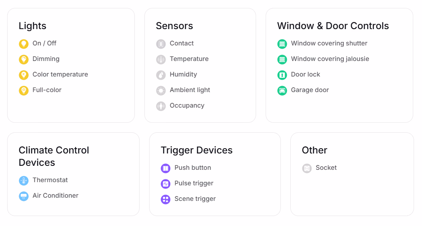
Task: Click the purple Push button icon
Action: click(166, 169)
